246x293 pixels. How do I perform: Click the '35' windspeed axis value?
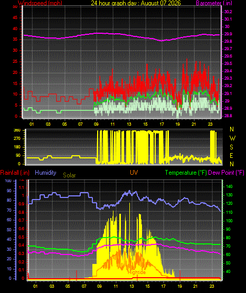point(15,40)
